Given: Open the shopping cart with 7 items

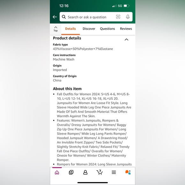Looking at the screenshot, I should tap(100, 172).
